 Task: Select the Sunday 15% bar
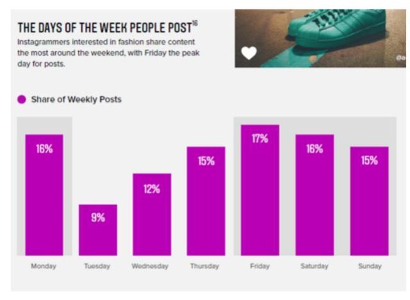[x=369, y=201]
